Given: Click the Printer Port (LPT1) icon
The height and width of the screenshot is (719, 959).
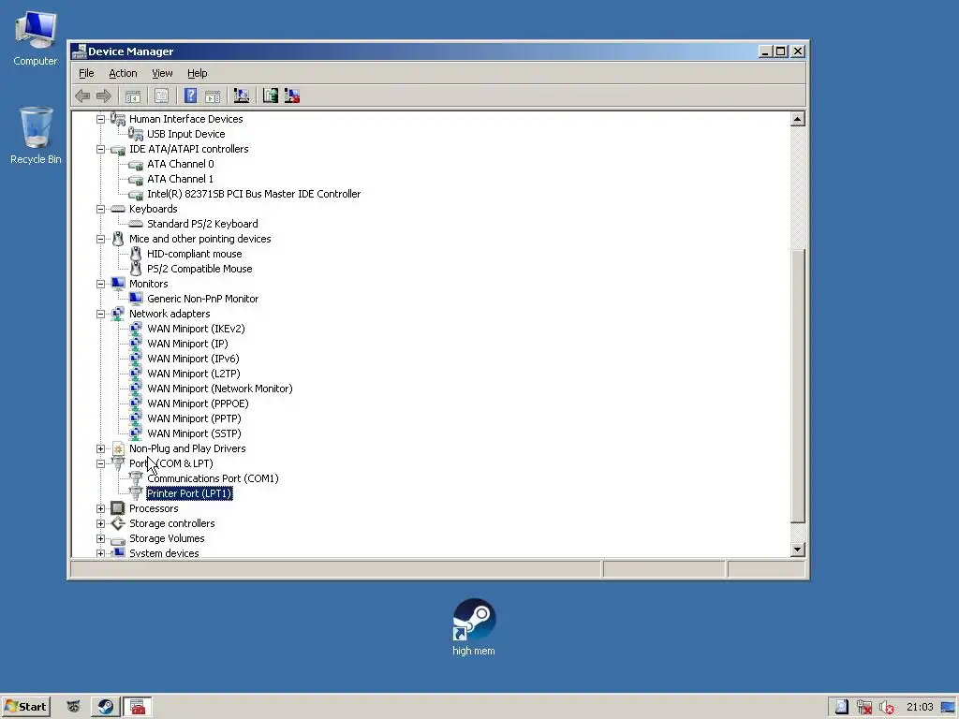Looking at the screenshot, I should (x=136, y=493).
